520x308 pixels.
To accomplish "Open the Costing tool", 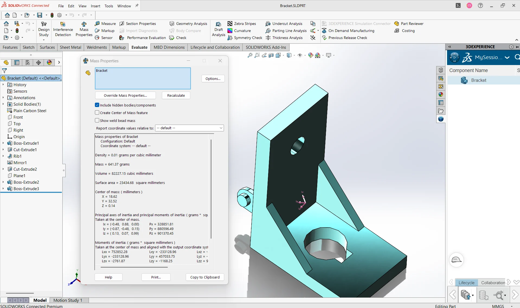I will coord(405,31).
